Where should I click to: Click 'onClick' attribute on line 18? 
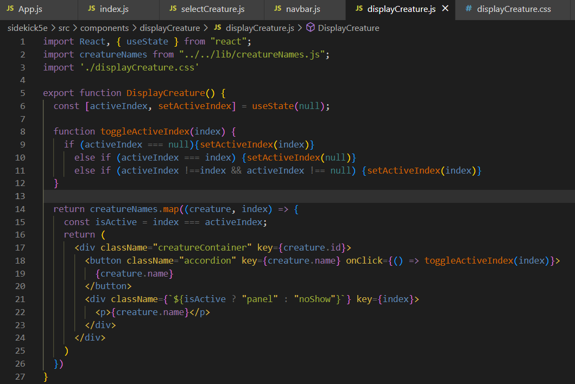(364, 260)
